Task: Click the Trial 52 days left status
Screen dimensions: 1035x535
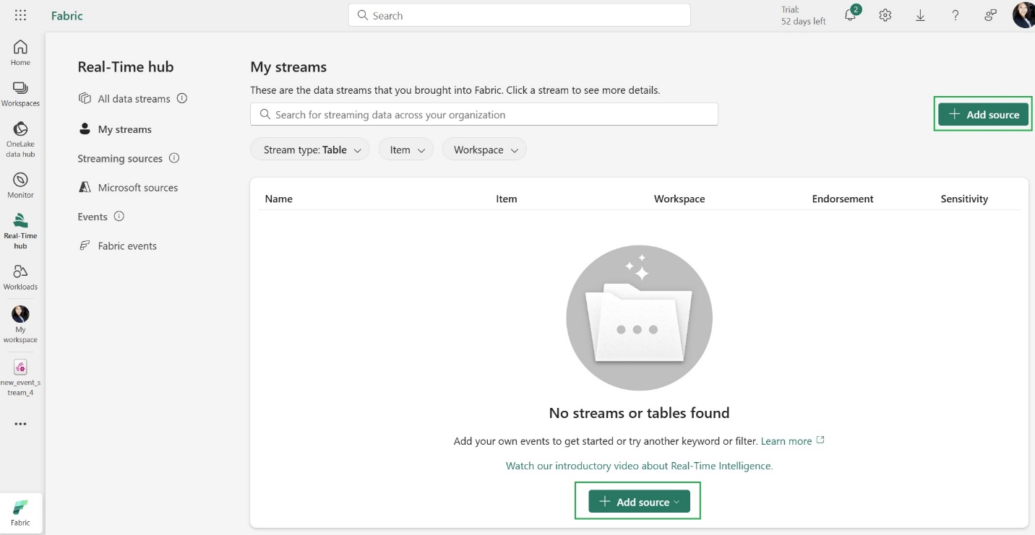Action: pos(803,15)
